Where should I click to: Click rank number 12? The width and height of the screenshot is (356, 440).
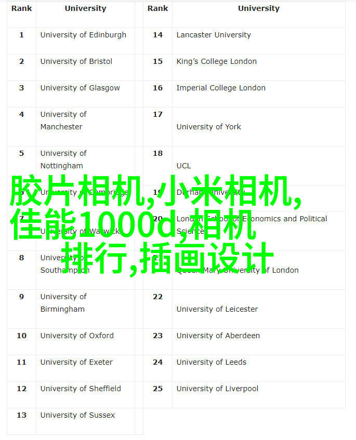22,389
